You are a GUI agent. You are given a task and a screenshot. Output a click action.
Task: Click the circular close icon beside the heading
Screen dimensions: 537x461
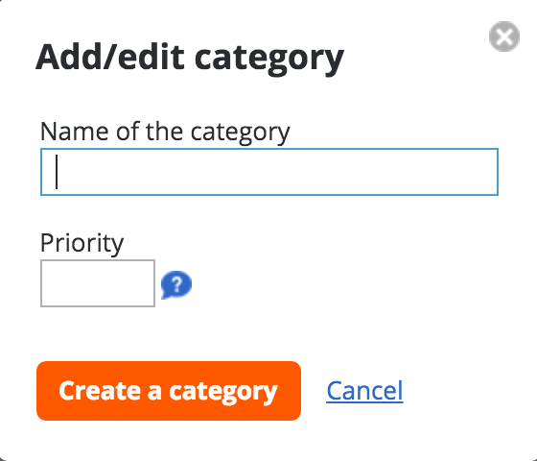pyautogui.click(x=504, y=36)
